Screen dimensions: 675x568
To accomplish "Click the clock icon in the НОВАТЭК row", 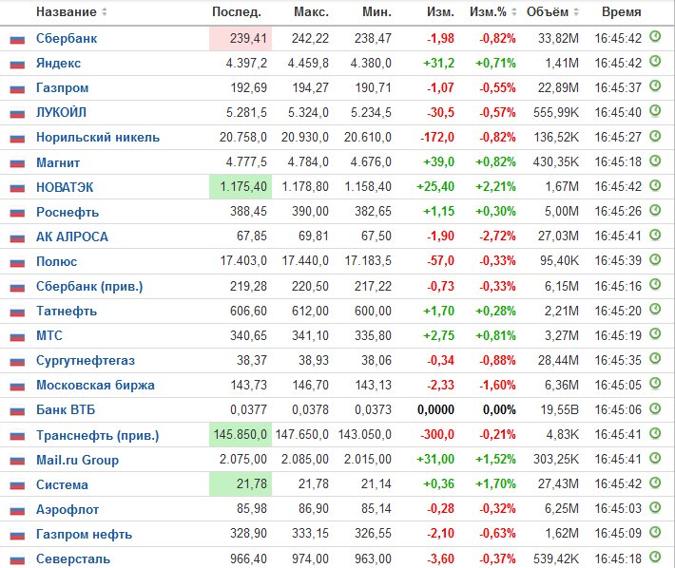I will 655,185.
